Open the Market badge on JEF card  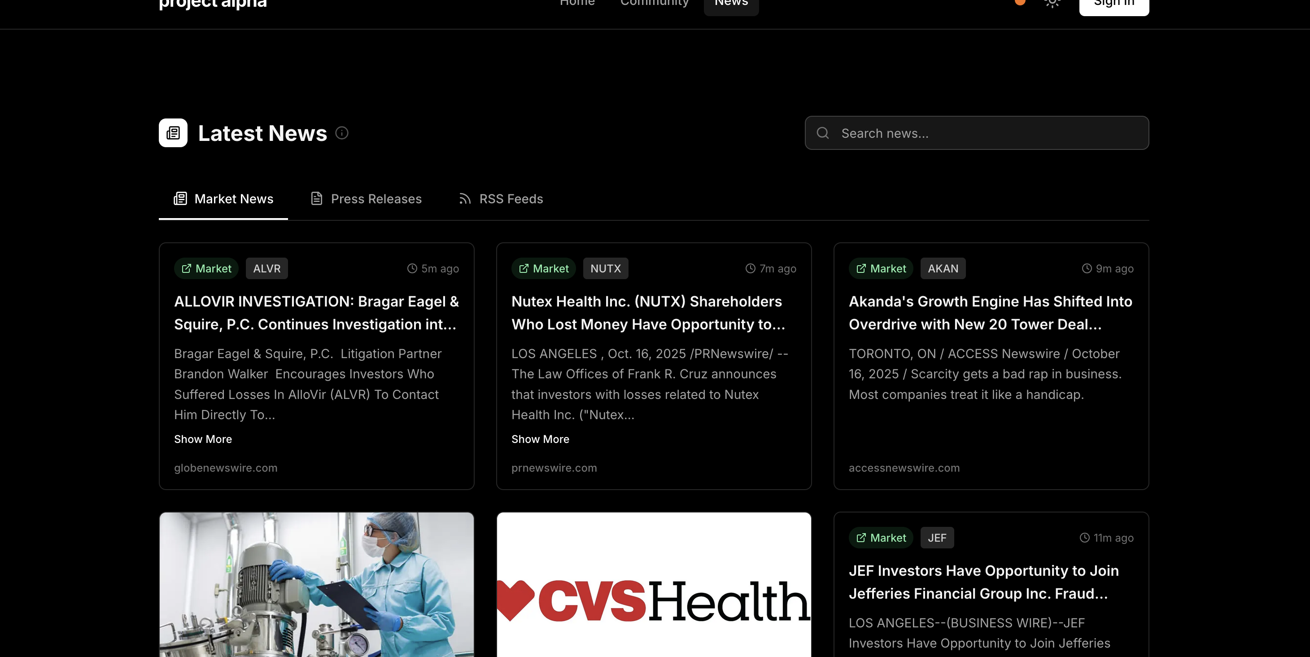click(x=881, y=538)
